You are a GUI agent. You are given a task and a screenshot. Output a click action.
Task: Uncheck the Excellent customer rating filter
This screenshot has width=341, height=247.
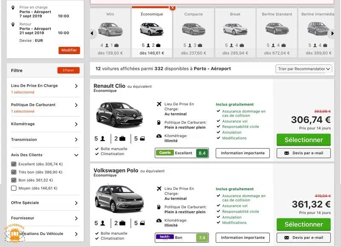pos(14,164)
